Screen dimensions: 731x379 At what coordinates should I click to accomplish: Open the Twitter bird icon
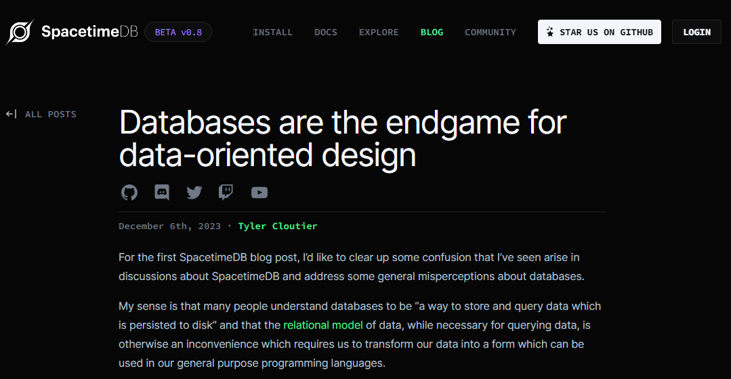[194, 193]
